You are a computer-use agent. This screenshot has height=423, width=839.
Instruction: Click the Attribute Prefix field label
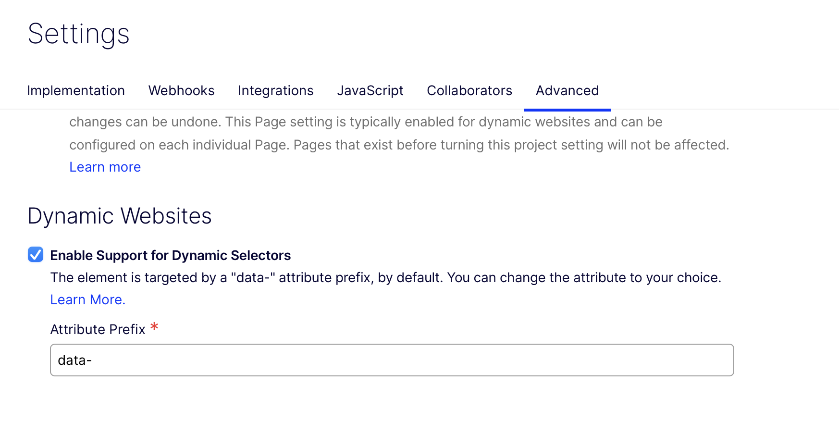(98, 329)
